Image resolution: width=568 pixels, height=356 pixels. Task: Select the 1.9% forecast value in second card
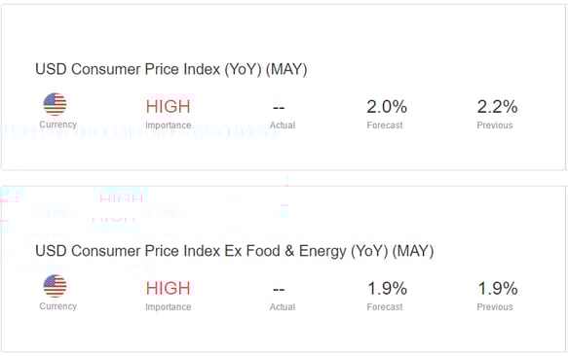387,288
